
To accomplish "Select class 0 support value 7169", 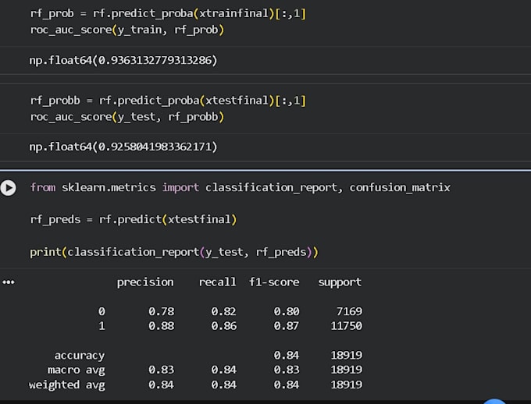I will tap(350, 311).
